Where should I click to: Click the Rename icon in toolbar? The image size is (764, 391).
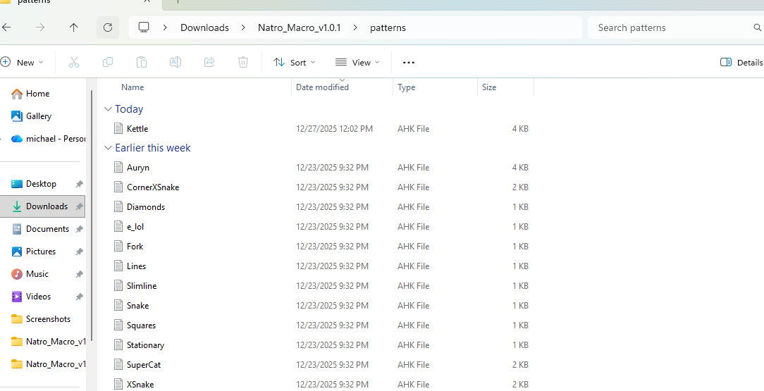(175, 62)
